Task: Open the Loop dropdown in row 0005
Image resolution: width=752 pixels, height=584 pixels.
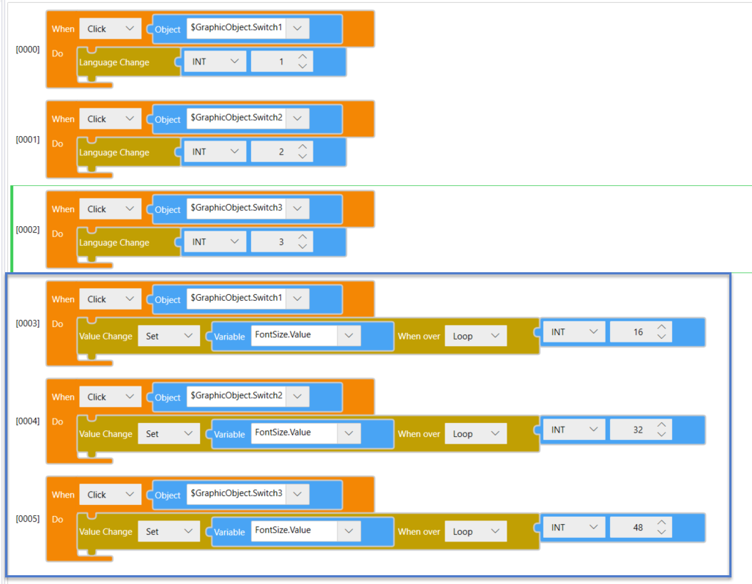Action: tap(476, 532)
